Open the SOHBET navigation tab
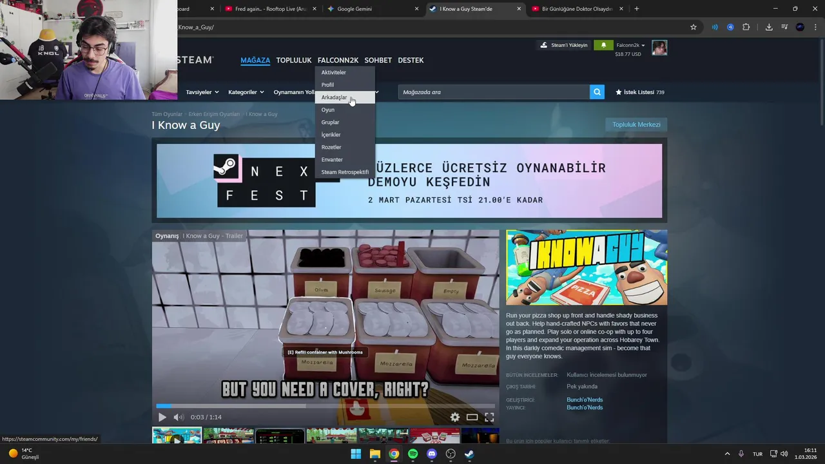Image resolution: width=825 pixels, height=464 pixels. pos(378,61)
